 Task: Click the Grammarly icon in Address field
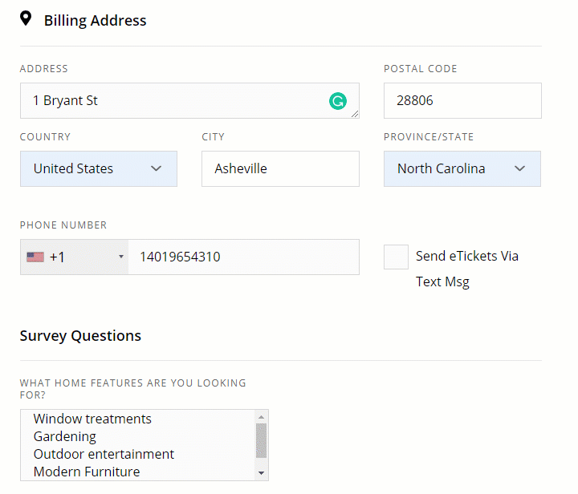click(x=338, y=101)
